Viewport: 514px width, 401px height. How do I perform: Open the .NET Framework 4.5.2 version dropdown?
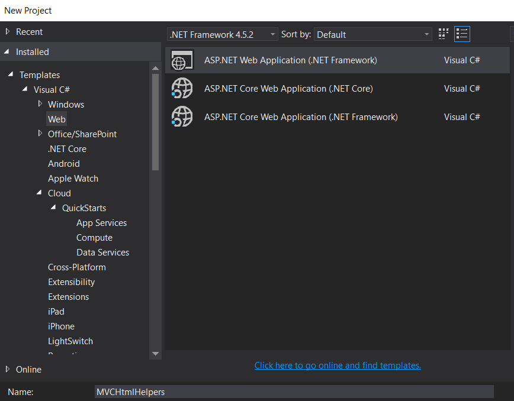pyautogui.click(x=222, y=34)
